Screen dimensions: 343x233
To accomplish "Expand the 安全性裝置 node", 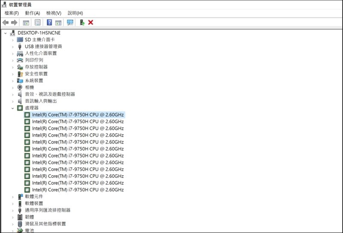I will [x=12, y=74].
